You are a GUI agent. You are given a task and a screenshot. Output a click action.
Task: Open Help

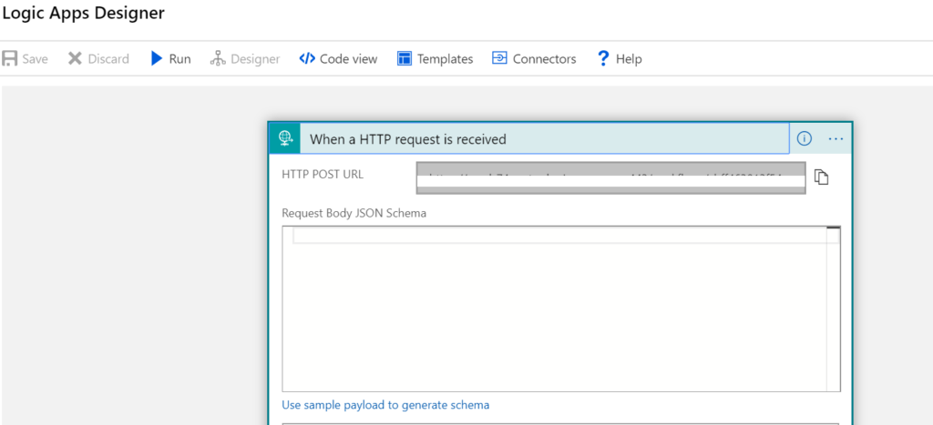click(x=620, y=59)
